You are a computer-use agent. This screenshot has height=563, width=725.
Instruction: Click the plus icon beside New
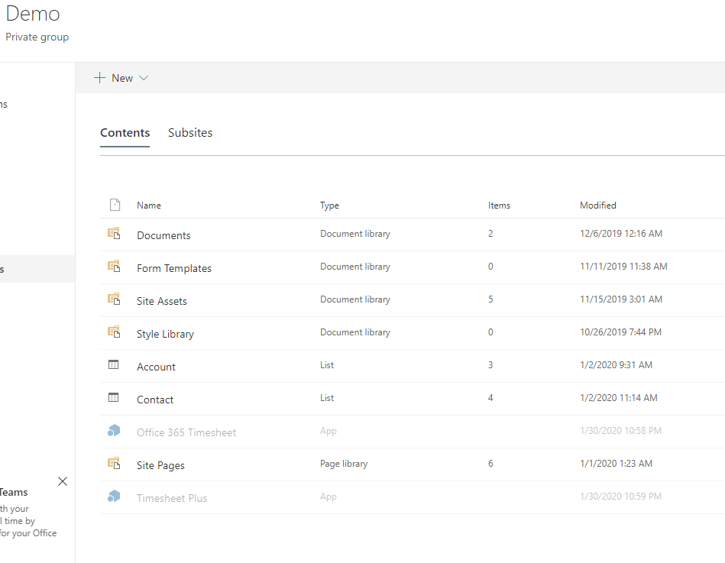pyautogui.click(x=99, y=78)
